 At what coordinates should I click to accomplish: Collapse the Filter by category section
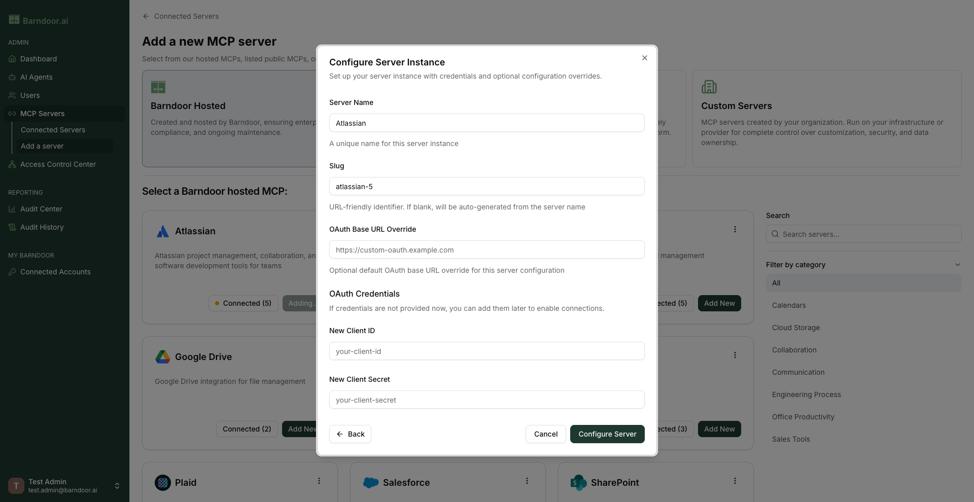point(957,265)
